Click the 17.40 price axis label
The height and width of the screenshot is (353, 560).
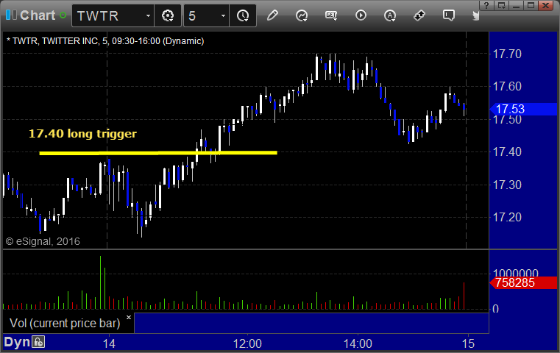pyautogui.click(x=507, y=151)
